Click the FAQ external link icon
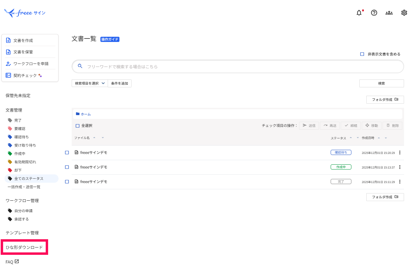Viewport: 412px width, 268px height. (x=17, y=261)
